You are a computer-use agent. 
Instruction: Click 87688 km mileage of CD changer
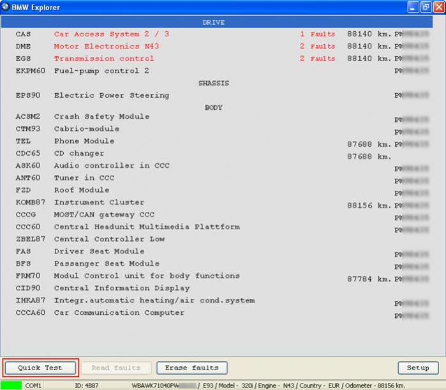(x=369, y=156)
